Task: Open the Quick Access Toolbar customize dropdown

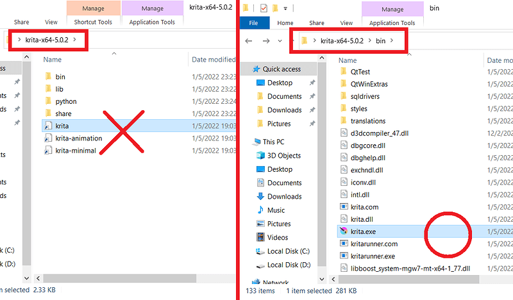Action: [285, 8]
